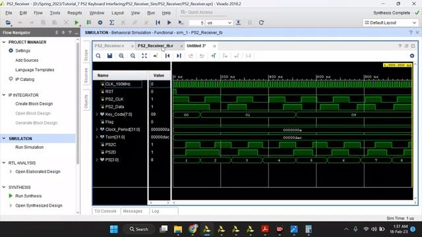Viewport: 422px width, 237px height.
Task: Zoom out on the waveform
Action: (x=133, y=55)
